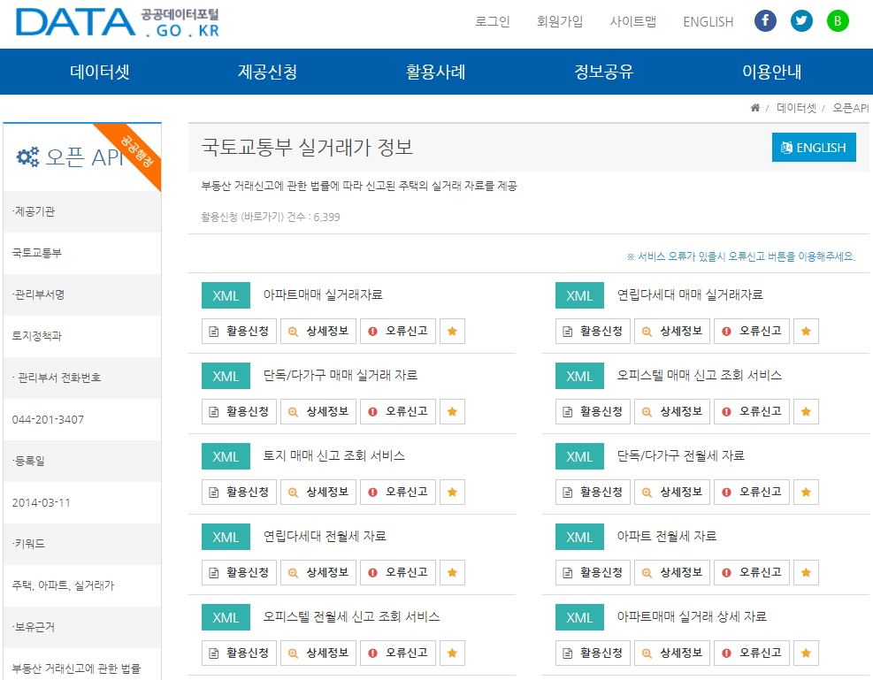The height and width of the screenshot is (680, 873).
Task: Go to home via breadcrumb house icon
Action: (x=755, y=108)
